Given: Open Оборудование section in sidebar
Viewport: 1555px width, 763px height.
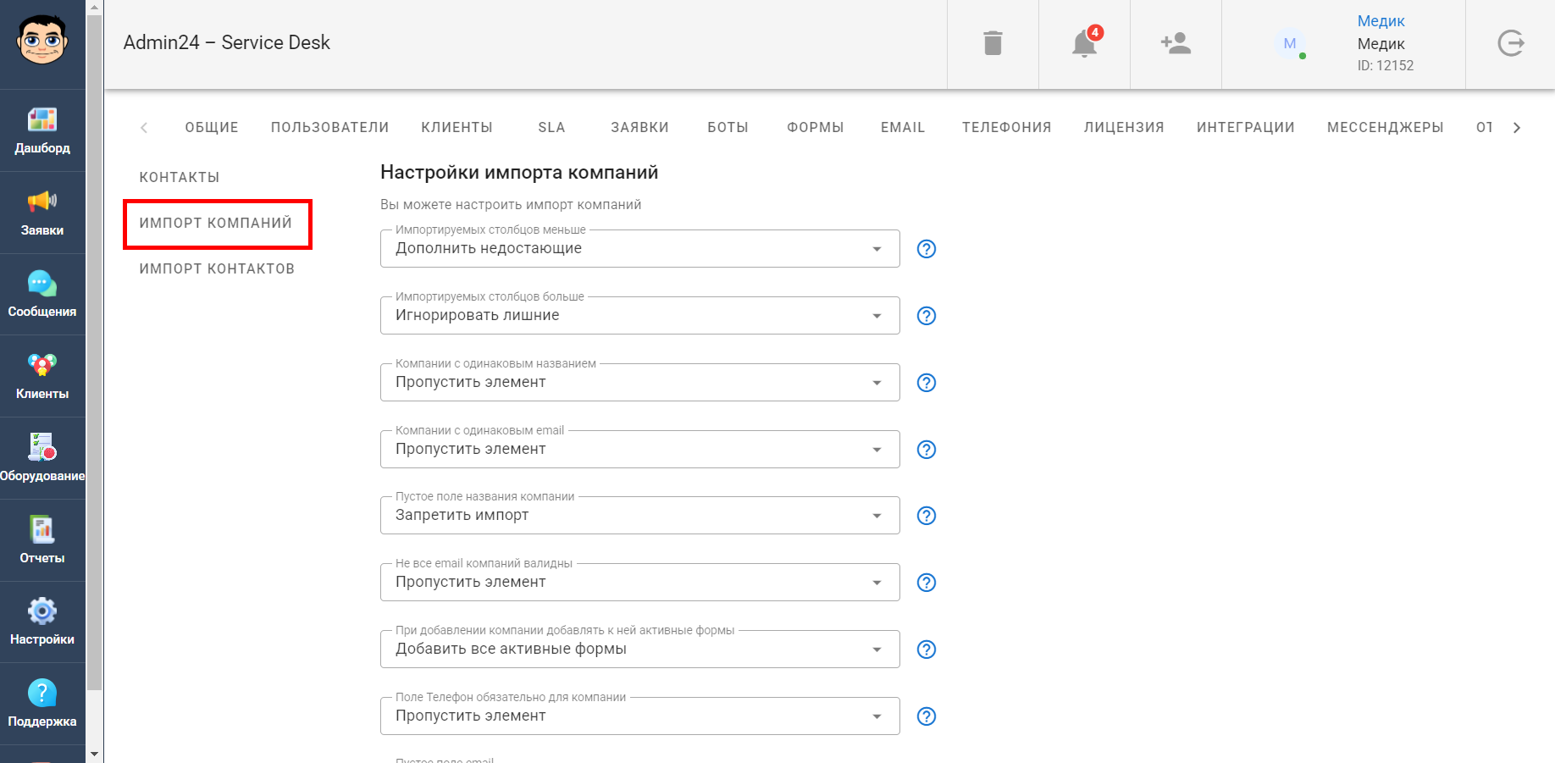Looking at the screenshot, I should click(42, 458).
